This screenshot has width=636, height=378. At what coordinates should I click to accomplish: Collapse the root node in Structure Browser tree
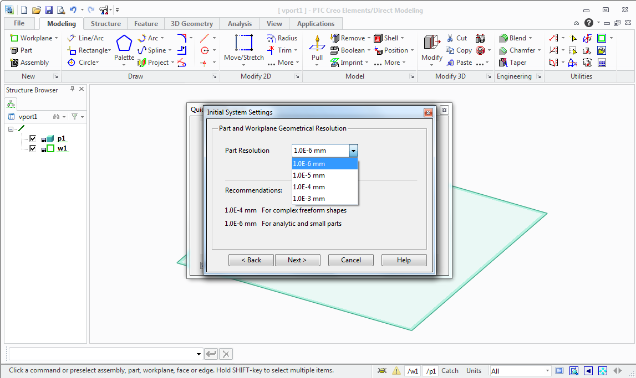pyautogui.click(x=11, y=129)
